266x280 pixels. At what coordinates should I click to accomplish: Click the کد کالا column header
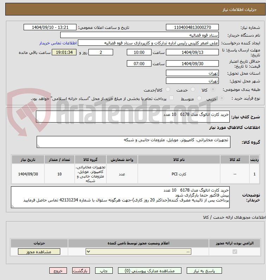pos(235,160)
